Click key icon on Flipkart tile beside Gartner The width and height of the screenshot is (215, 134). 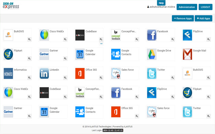click(29, 59)
